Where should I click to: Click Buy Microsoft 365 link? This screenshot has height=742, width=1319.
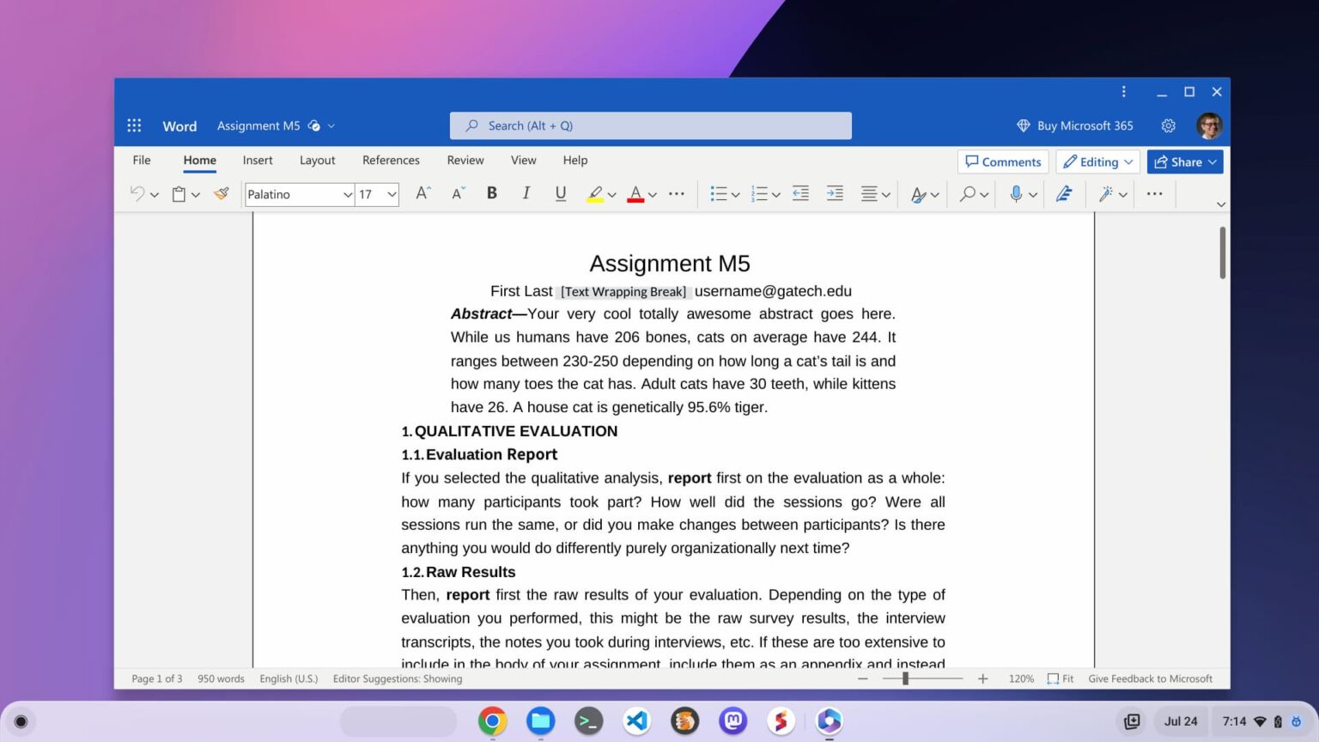[x=1074, y=125]
